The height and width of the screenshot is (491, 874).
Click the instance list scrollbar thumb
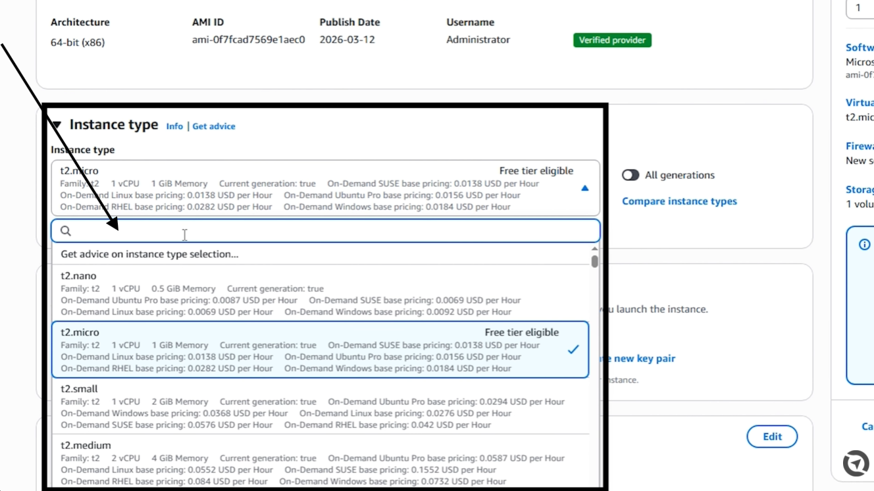(594, 261)
